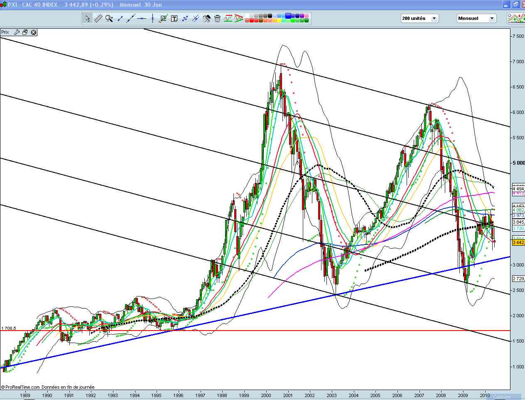Viewport: 525px width, 400px height.
Task: Select the horizontal line tool
Action: pos(141,18)
